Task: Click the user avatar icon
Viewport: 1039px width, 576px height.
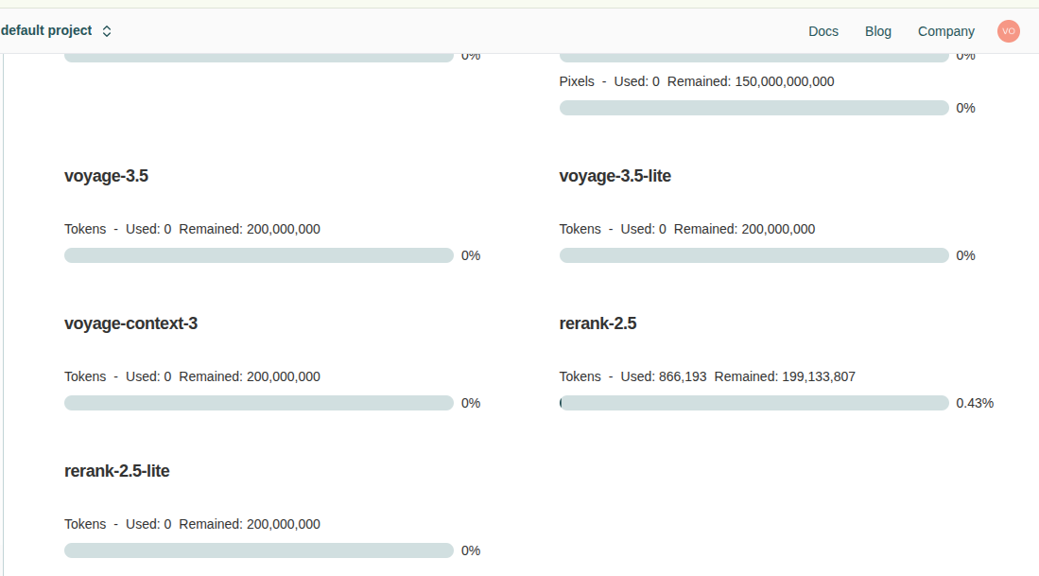Action: (1009, 31)
